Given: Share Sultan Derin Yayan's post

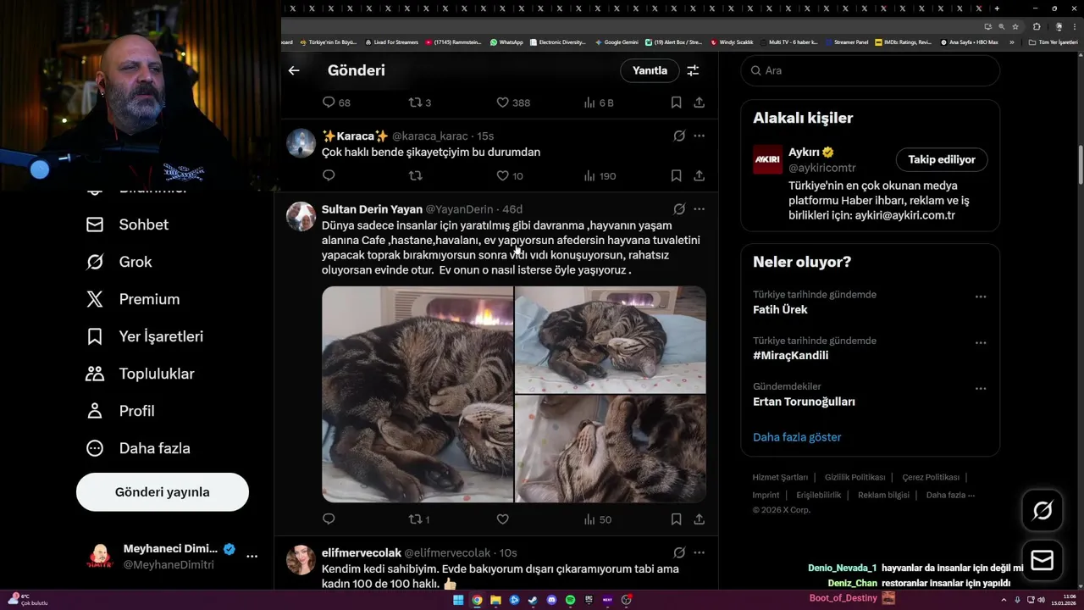Looking at the screenshot, I should coord(699,518).
